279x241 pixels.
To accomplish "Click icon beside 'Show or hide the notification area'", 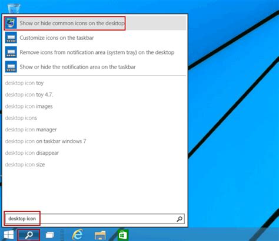I will pos(11,67).
